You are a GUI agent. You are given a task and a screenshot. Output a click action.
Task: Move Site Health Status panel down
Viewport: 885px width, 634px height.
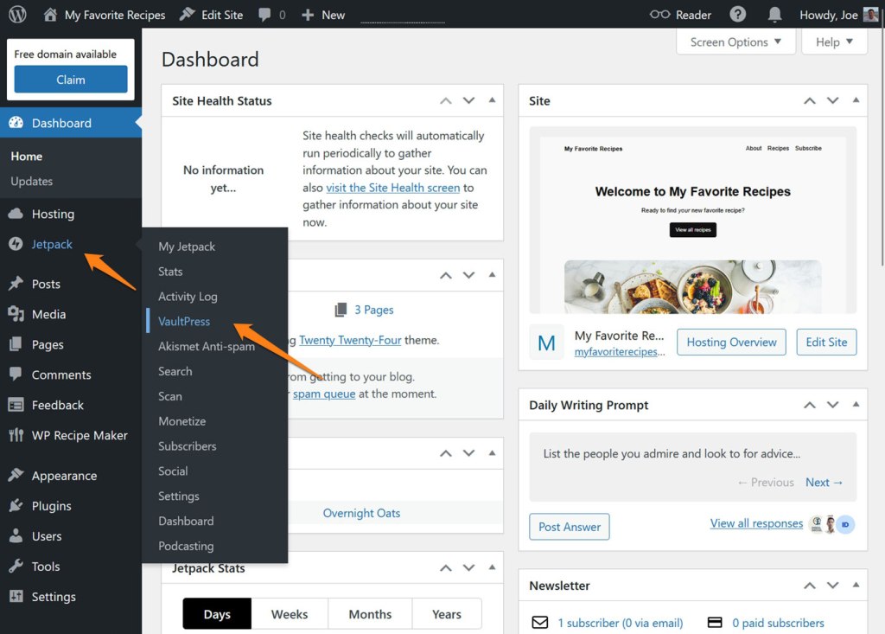[x=468, y=100]
